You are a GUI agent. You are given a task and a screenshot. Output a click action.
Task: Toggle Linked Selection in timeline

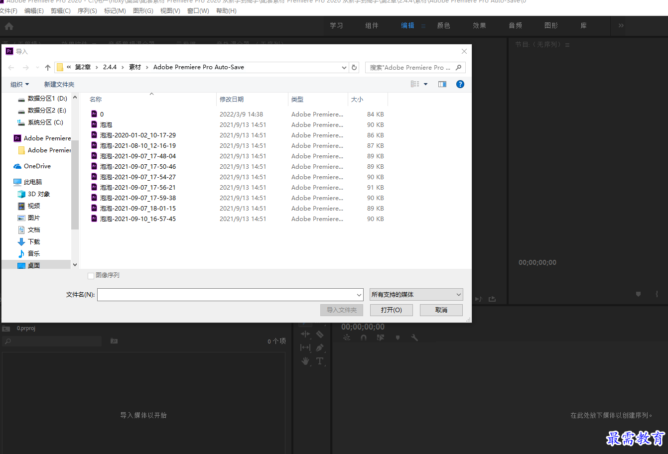381,338
